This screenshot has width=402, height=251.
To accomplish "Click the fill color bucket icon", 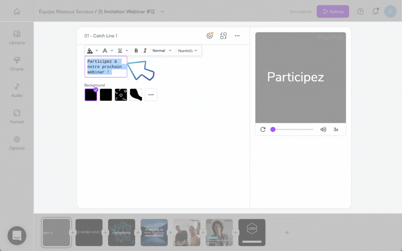I will click(90, 51).
